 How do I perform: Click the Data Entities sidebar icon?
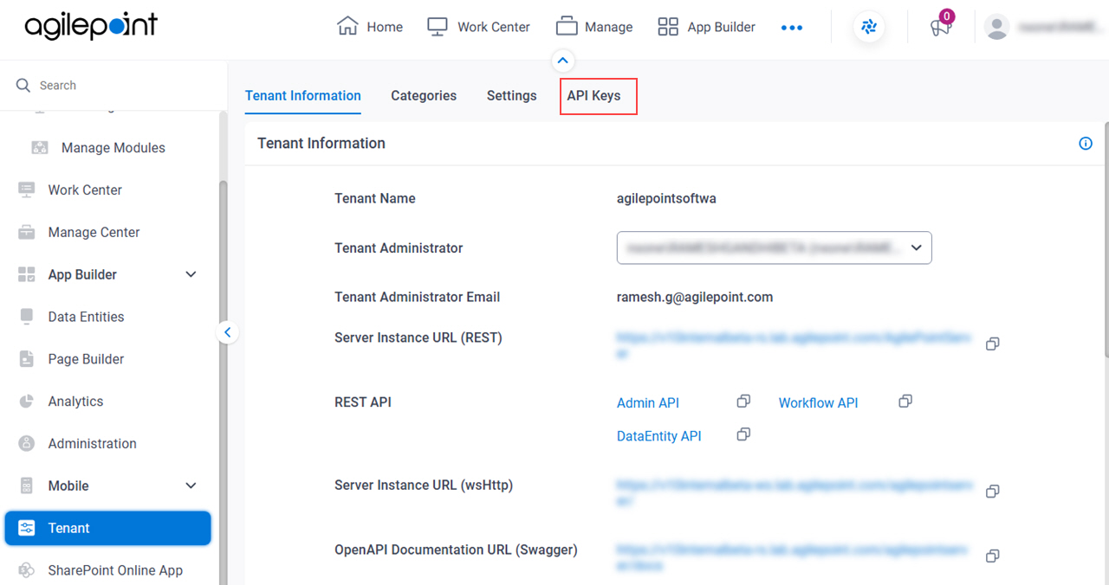(x=27, y=317)
